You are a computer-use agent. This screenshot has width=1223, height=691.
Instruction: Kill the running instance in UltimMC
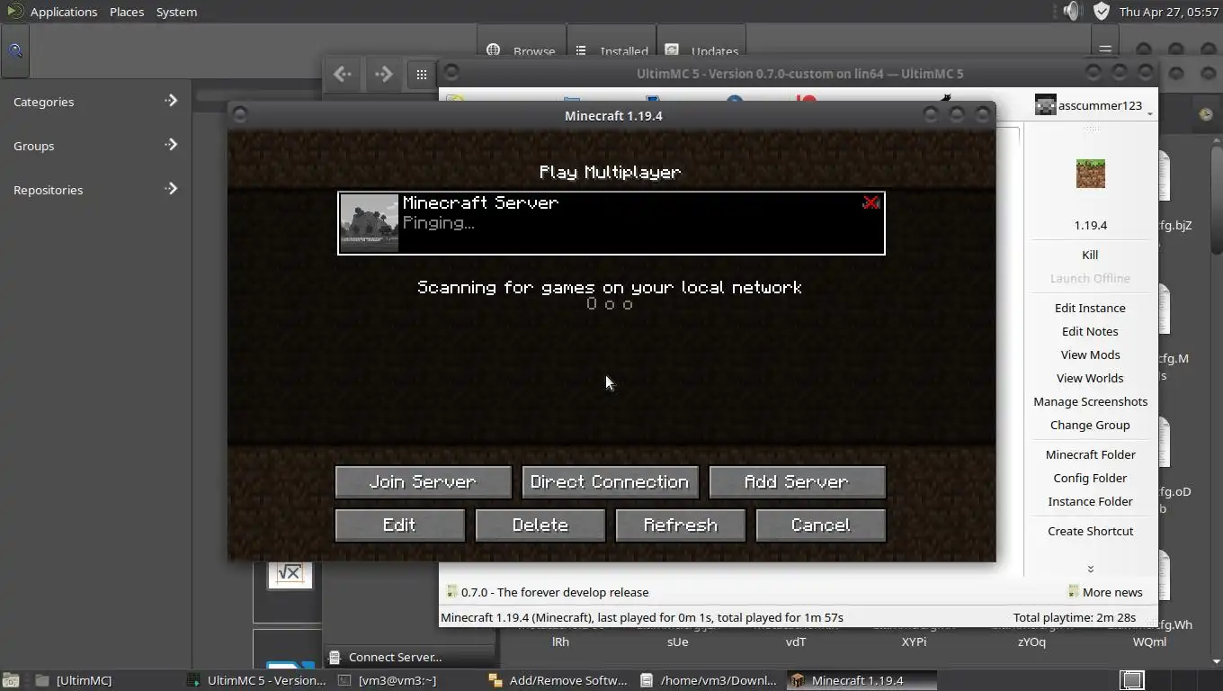(x=1090, y=255)
